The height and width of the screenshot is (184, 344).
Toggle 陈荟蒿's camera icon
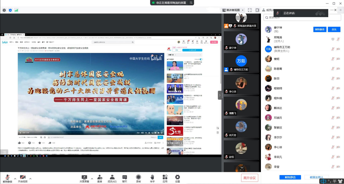coord(338,69)
